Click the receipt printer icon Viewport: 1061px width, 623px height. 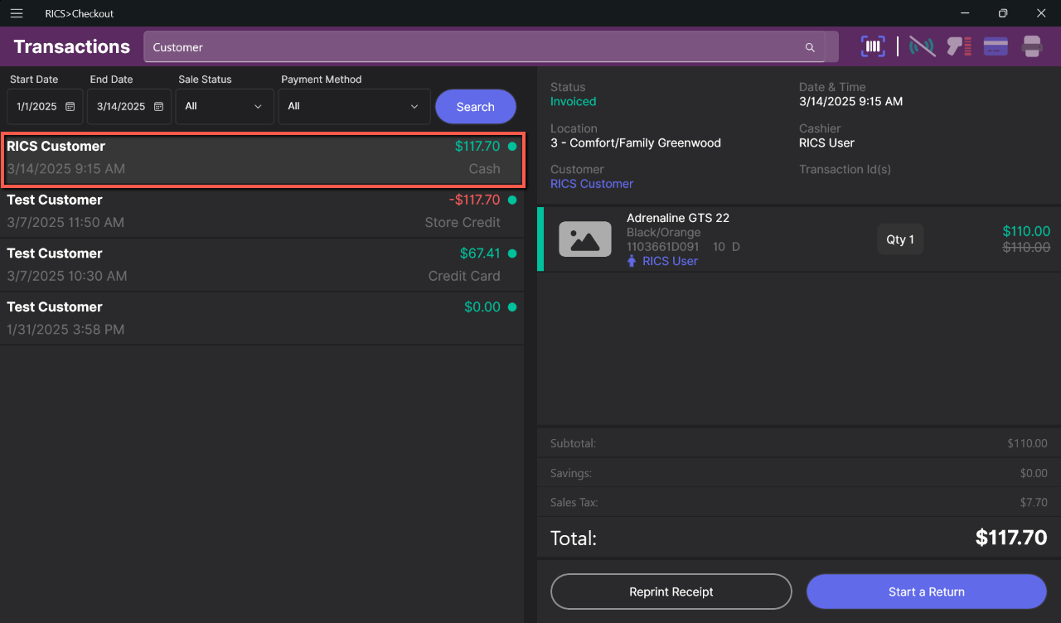(x=1032, y=46)
